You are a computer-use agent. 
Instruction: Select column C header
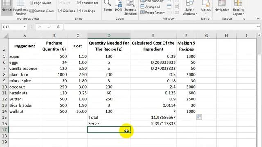click(x=77, y=36)
